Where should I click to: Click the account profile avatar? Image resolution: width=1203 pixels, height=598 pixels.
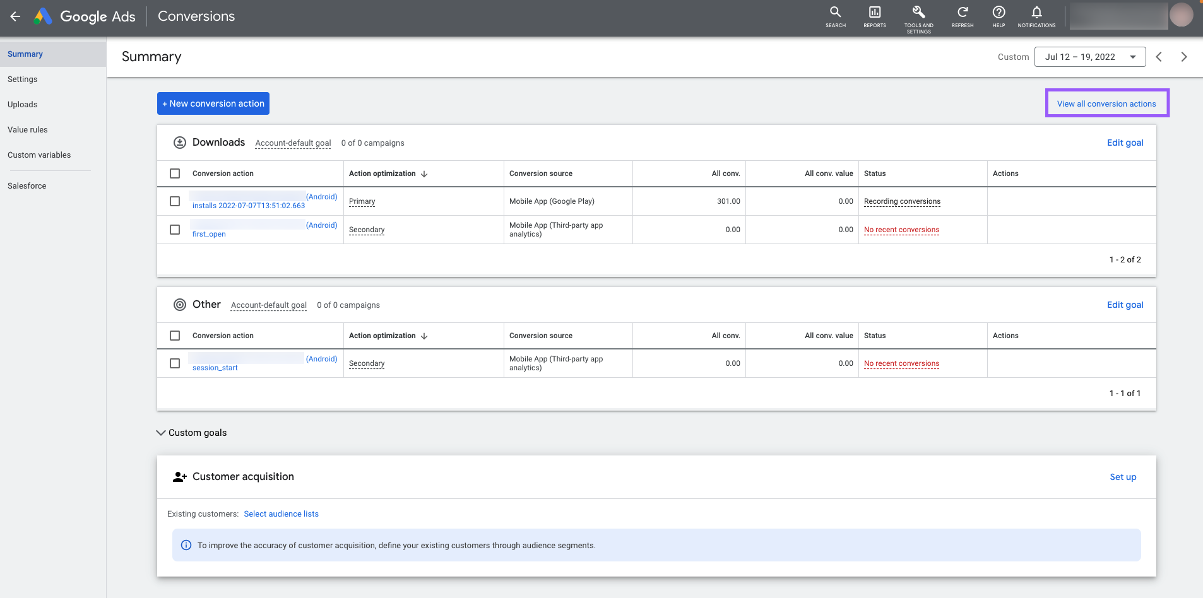1181,15
